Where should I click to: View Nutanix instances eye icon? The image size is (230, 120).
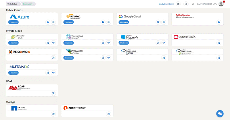tap(53, 73)
